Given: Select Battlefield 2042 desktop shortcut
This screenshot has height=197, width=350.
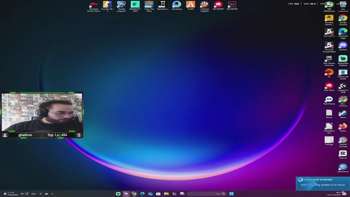Looking at the screenshot, I should coord(135,7).
